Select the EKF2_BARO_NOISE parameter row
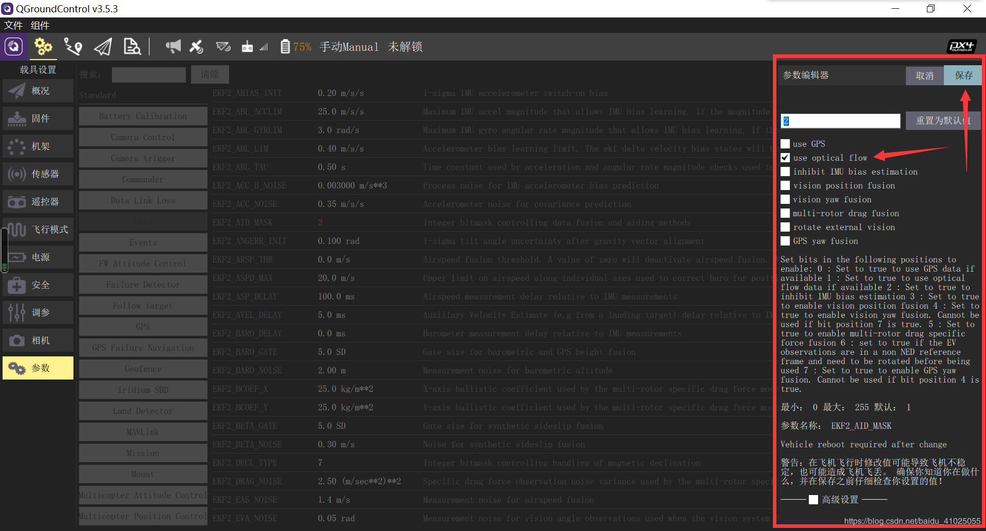 coord(492,370)
